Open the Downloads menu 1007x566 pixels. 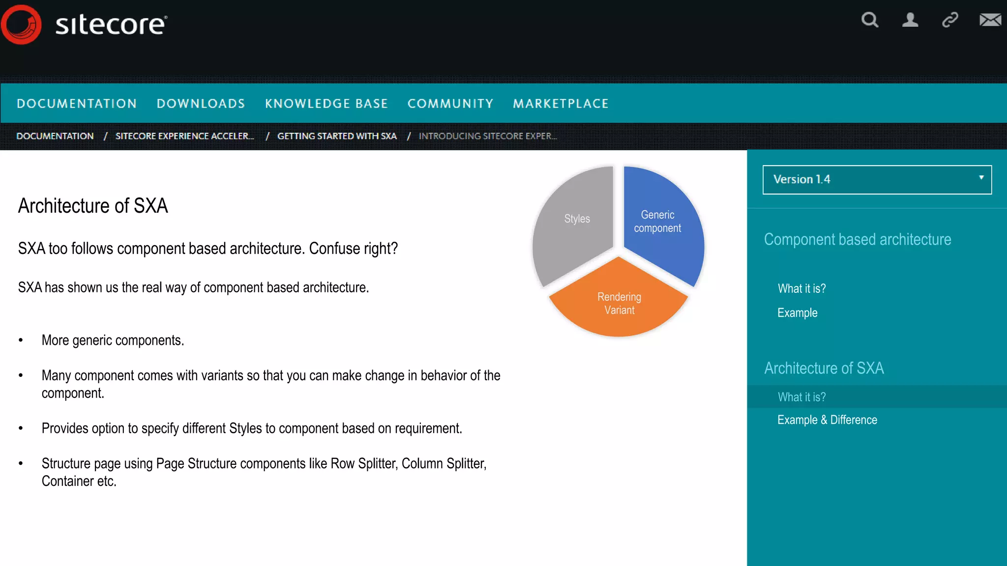[201, 104]
